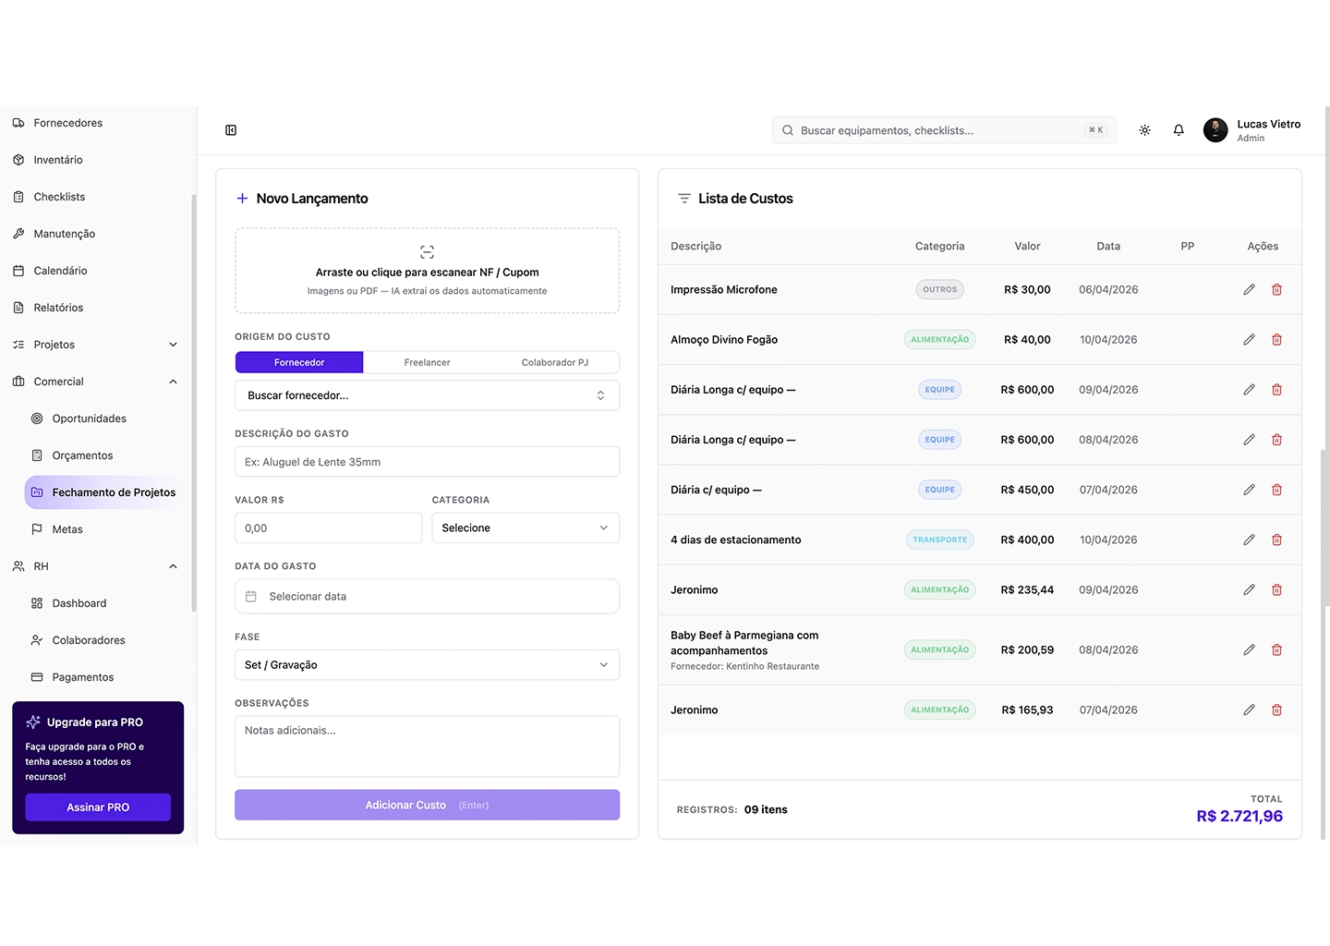Collapse the sidebar with the panel icon
The height and width of the screenshot is (946, 1330).
[x=231, y=130]
